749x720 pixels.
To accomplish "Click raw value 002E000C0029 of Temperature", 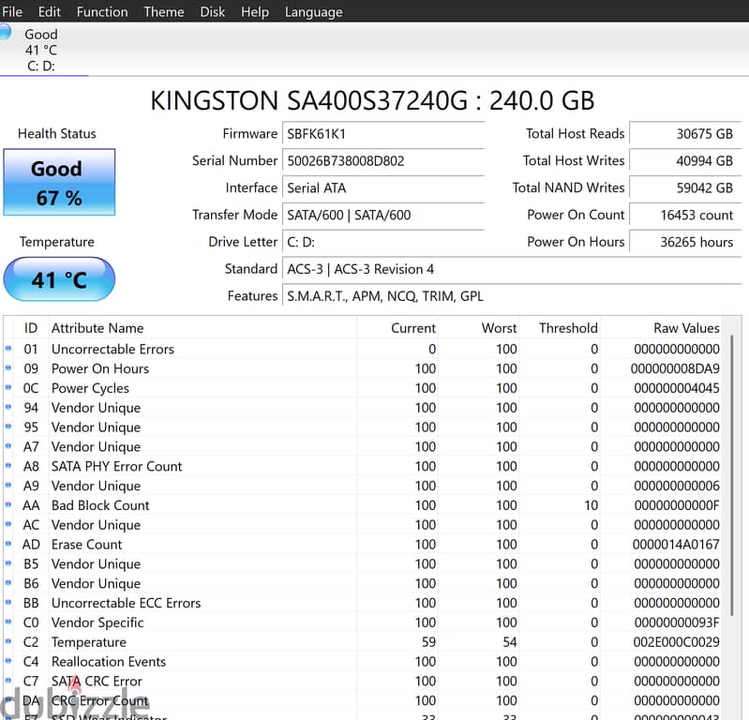I will point(677,642).
